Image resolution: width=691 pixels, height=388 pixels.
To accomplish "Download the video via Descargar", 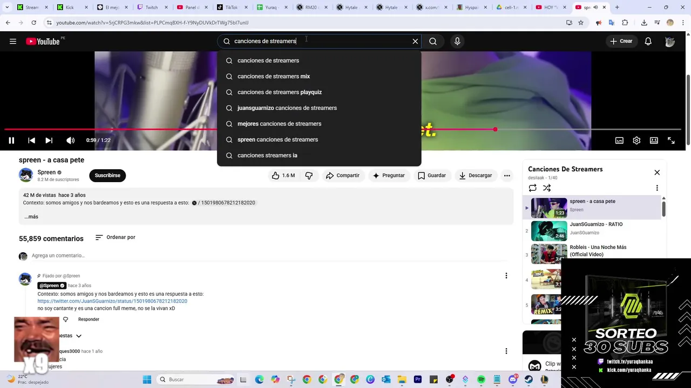I will pyautogui.click(x=475, y=176).
